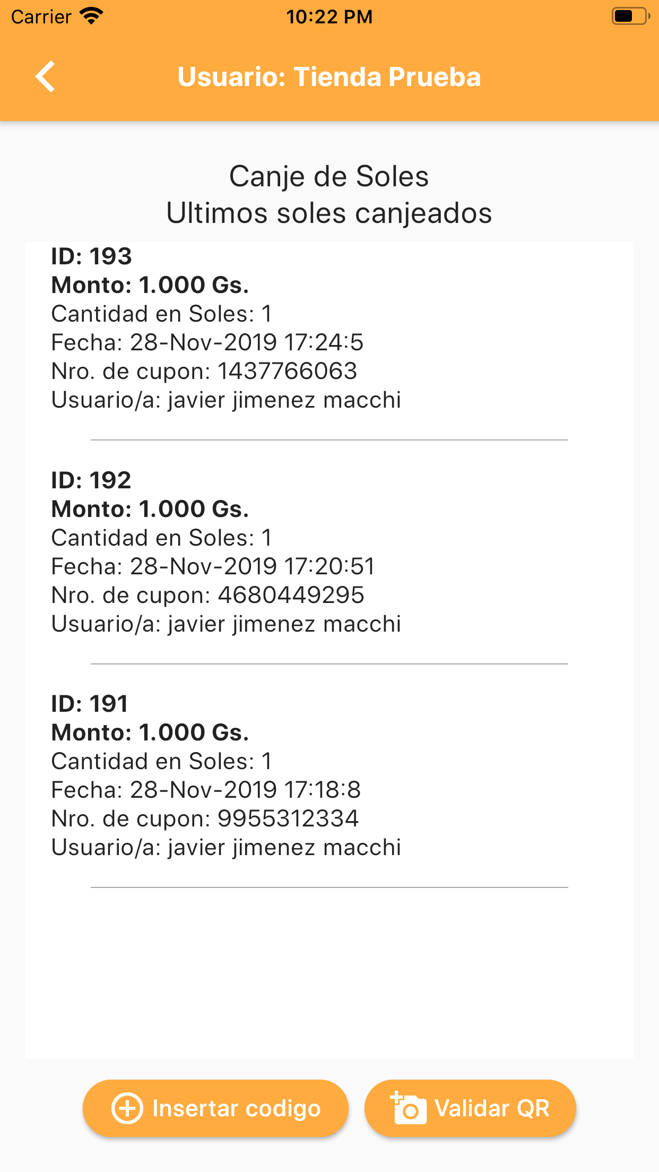This screenshot has height=1172, width=659.
Task: Tap the camera icon for QR
Action: 409,1108
